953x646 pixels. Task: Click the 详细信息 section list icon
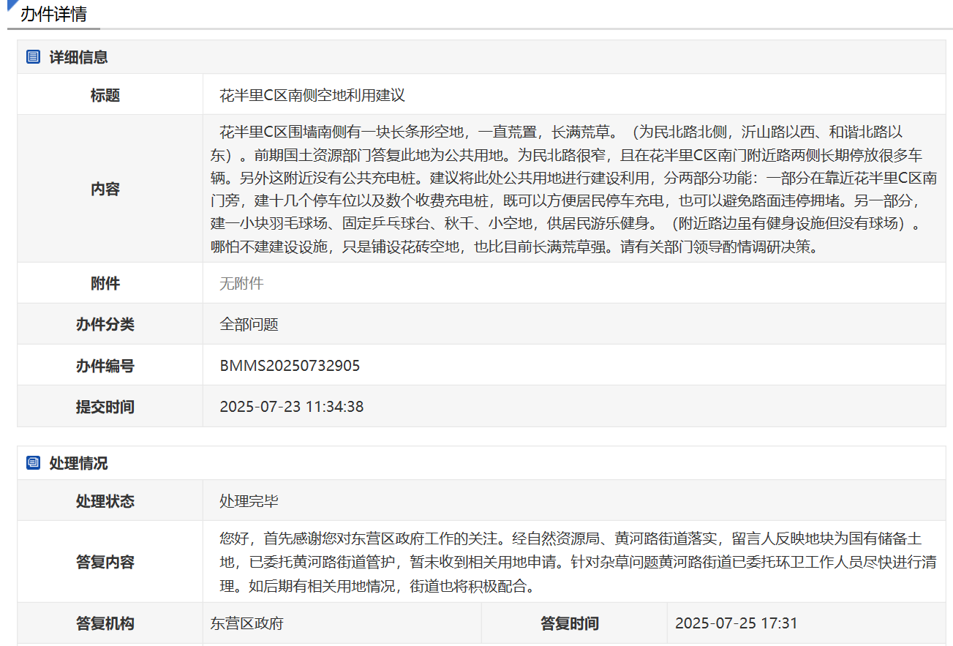(x=33, y=57)
